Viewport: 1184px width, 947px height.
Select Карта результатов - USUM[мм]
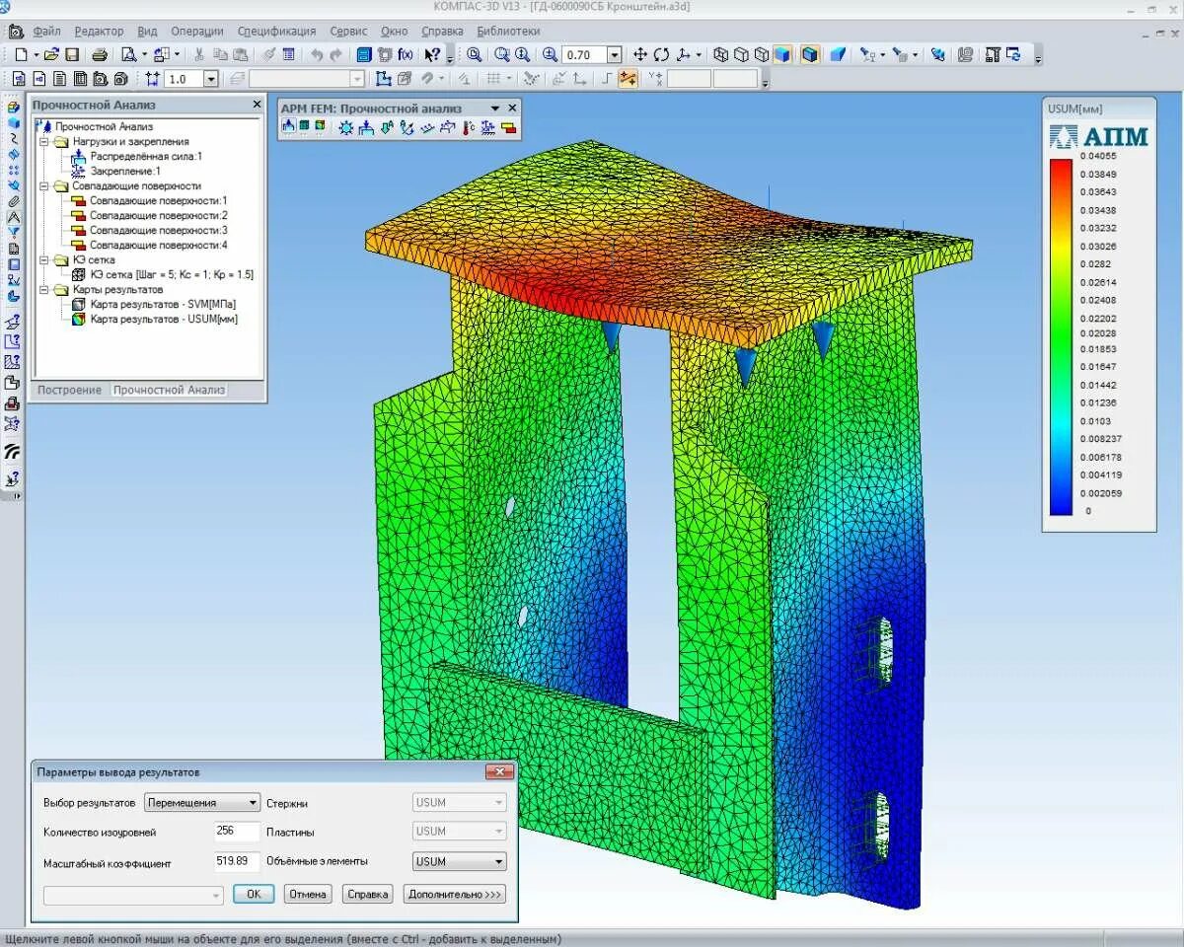tap(164, 319)
